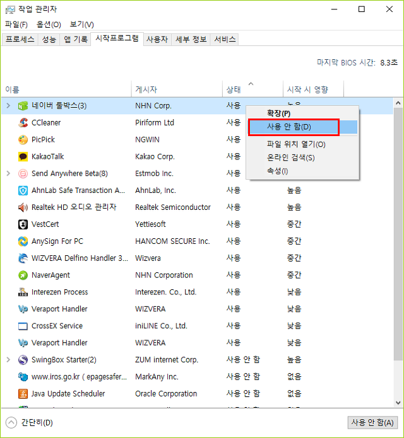Click the scrollbar up arrow

click(x=398, y=103)
